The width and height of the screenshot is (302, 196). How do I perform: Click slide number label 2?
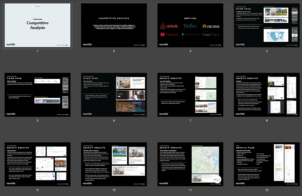[114, 51]
